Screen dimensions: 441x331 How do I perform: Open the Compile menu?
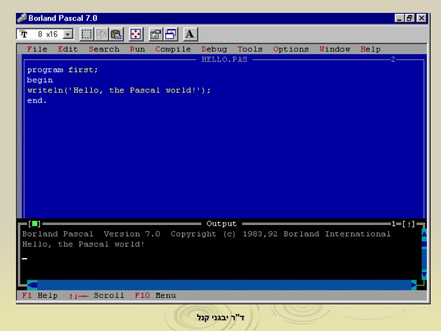(x=173, y=49)
